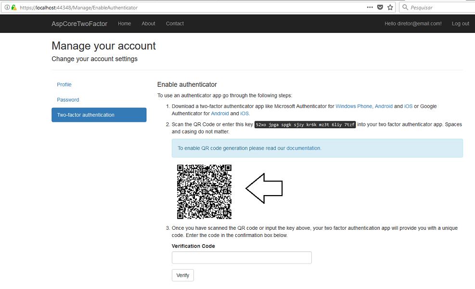Go to the Contact page
475x289 pixels.
[x=175, y=24]
